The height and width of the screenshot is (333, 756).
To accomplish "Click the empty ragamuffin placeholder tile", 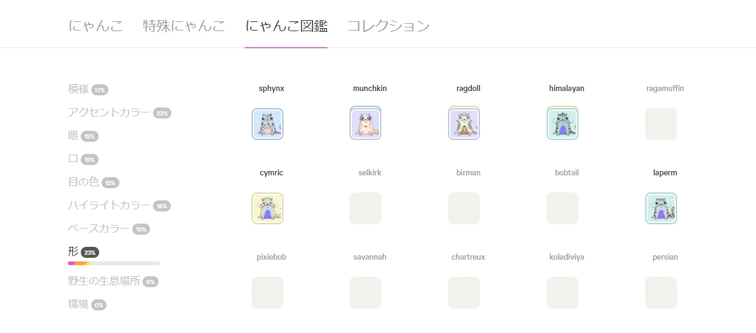I will 661,124.
